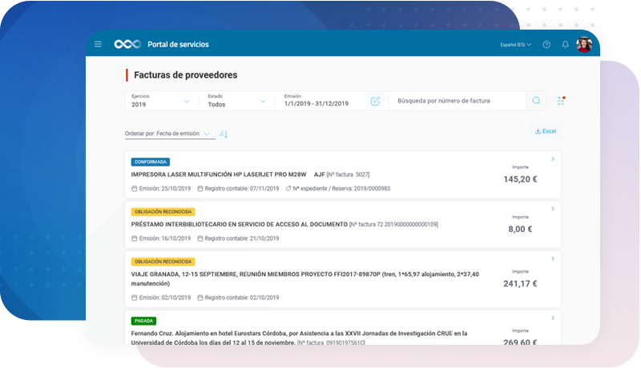Screen dimensions: 641x368
Task: Click the Emisión: 02/10/2019 date
Action: click(x=161, y=298)
